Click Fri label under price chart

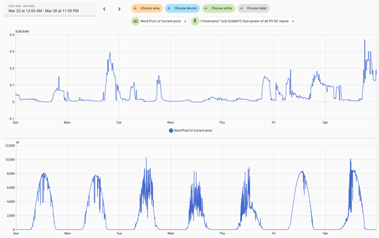[x=273, y=123]
